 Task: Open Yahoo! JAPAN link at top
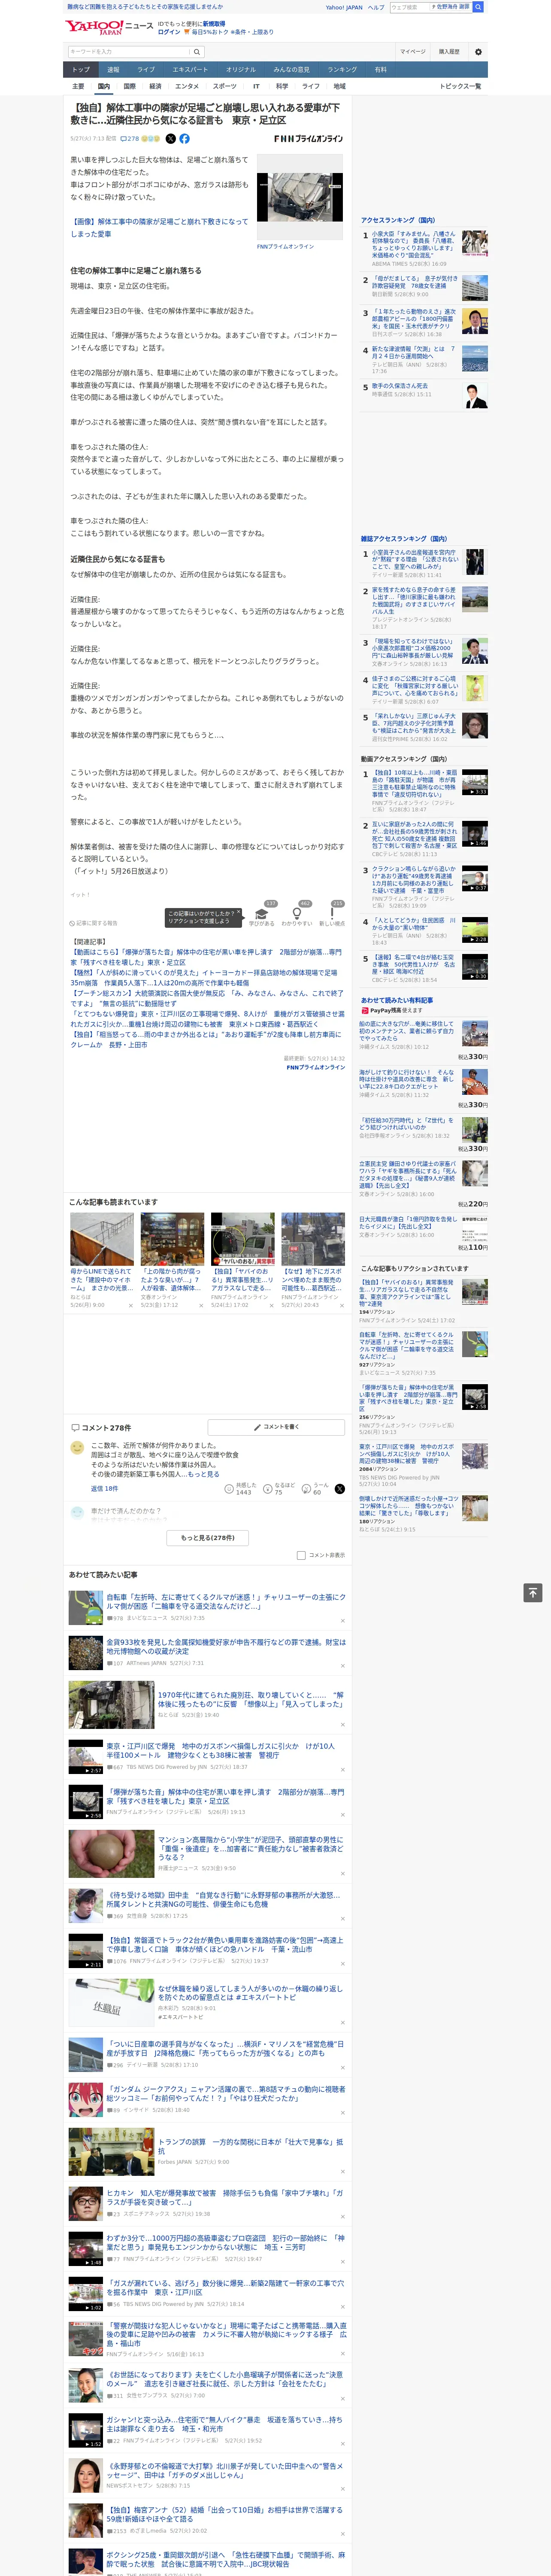coord(344,7)
